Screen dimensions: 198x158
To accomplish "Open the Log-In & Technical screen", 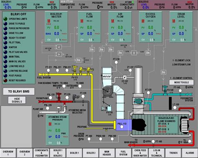I will click(157, 153).
